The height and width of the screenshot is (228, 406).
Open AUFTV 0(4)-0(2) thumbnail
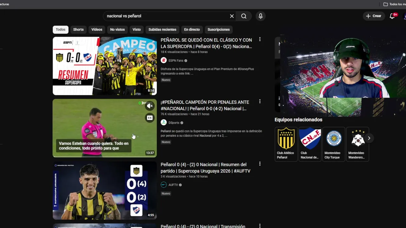(105, 190)
